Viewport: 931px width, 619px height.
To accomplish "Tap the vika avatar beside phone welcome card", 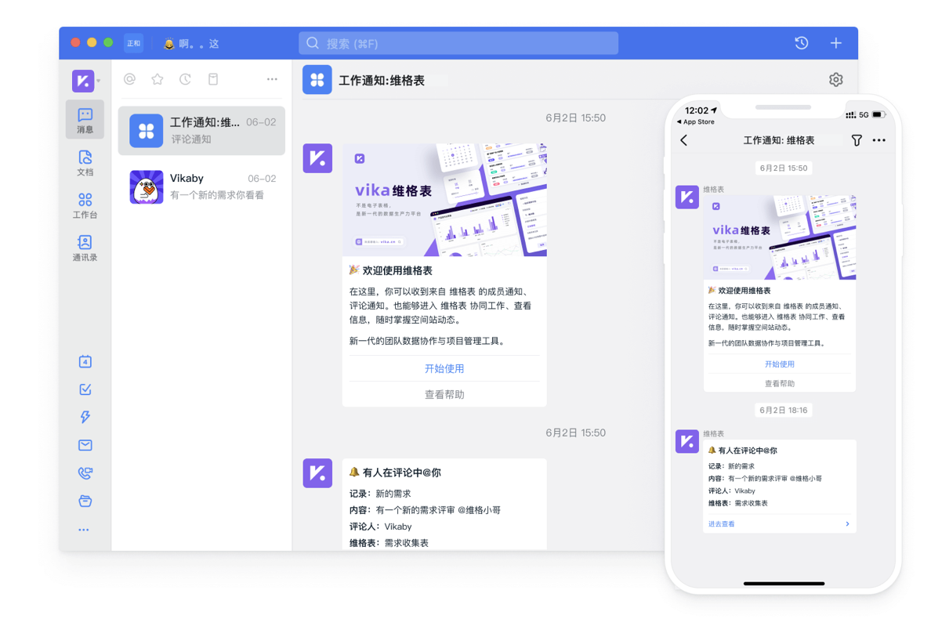I will tap(687, 197).
